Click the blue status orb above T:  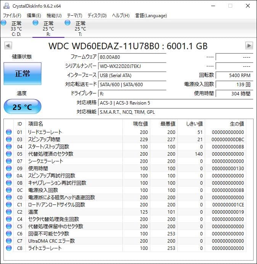tap(67, 23)
